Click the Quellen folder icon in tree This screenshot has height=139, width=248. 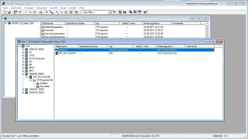point(38,83)
